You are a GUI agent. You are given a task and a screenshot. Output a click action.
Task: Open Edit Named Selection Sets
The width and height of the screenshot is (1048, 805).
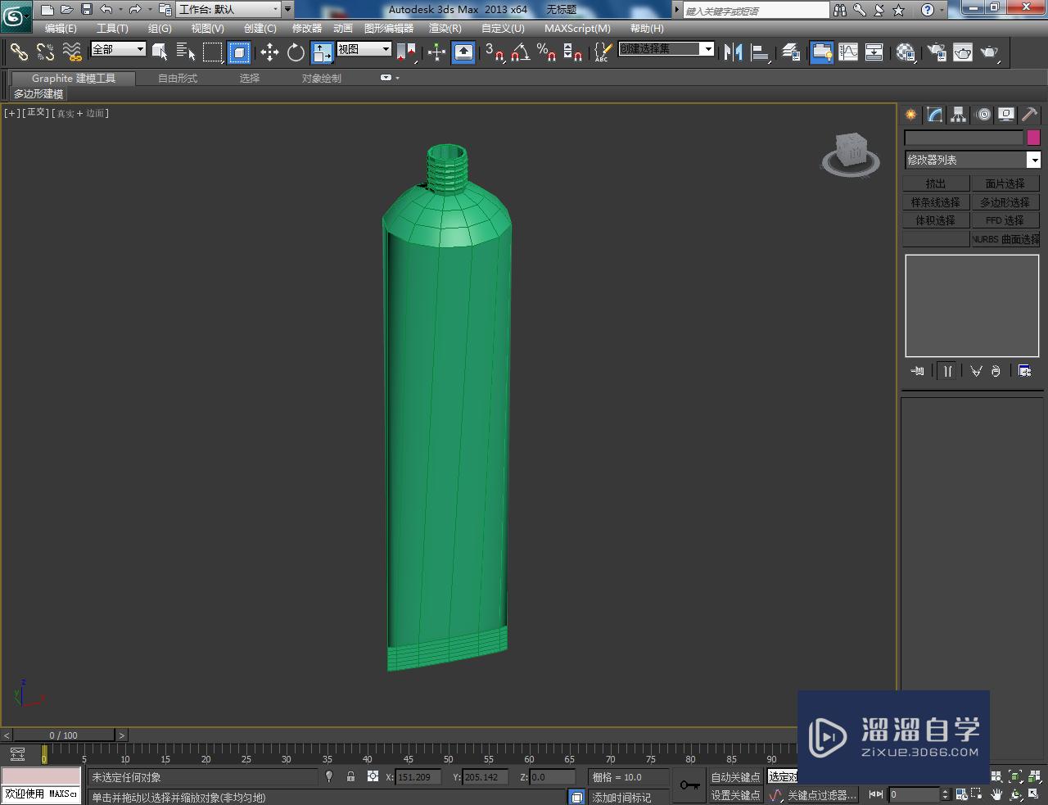[x=602, y=52]
